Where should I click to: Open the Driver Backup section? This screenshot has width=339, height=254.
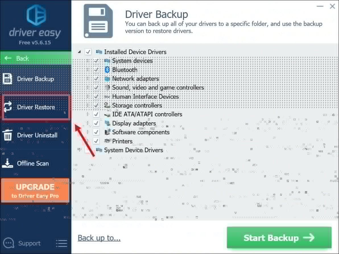[36, 79]
